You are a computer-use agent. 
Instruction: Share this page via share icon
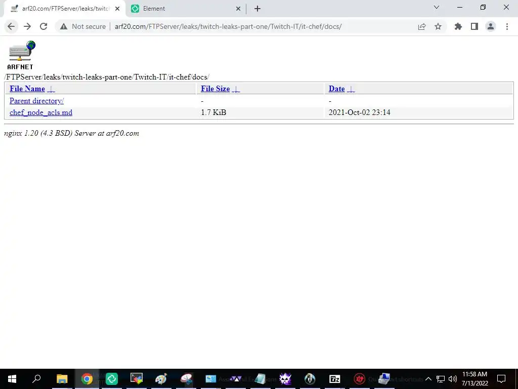point(422,26)
